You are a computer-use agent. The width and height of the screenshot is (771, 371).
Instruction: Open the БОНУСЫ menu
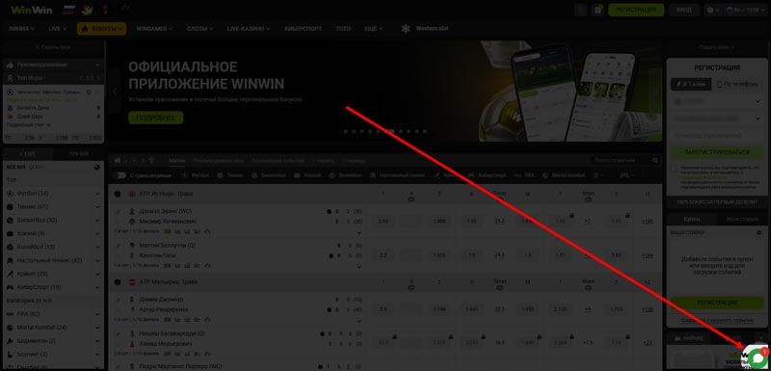click(x=102, y=29)
